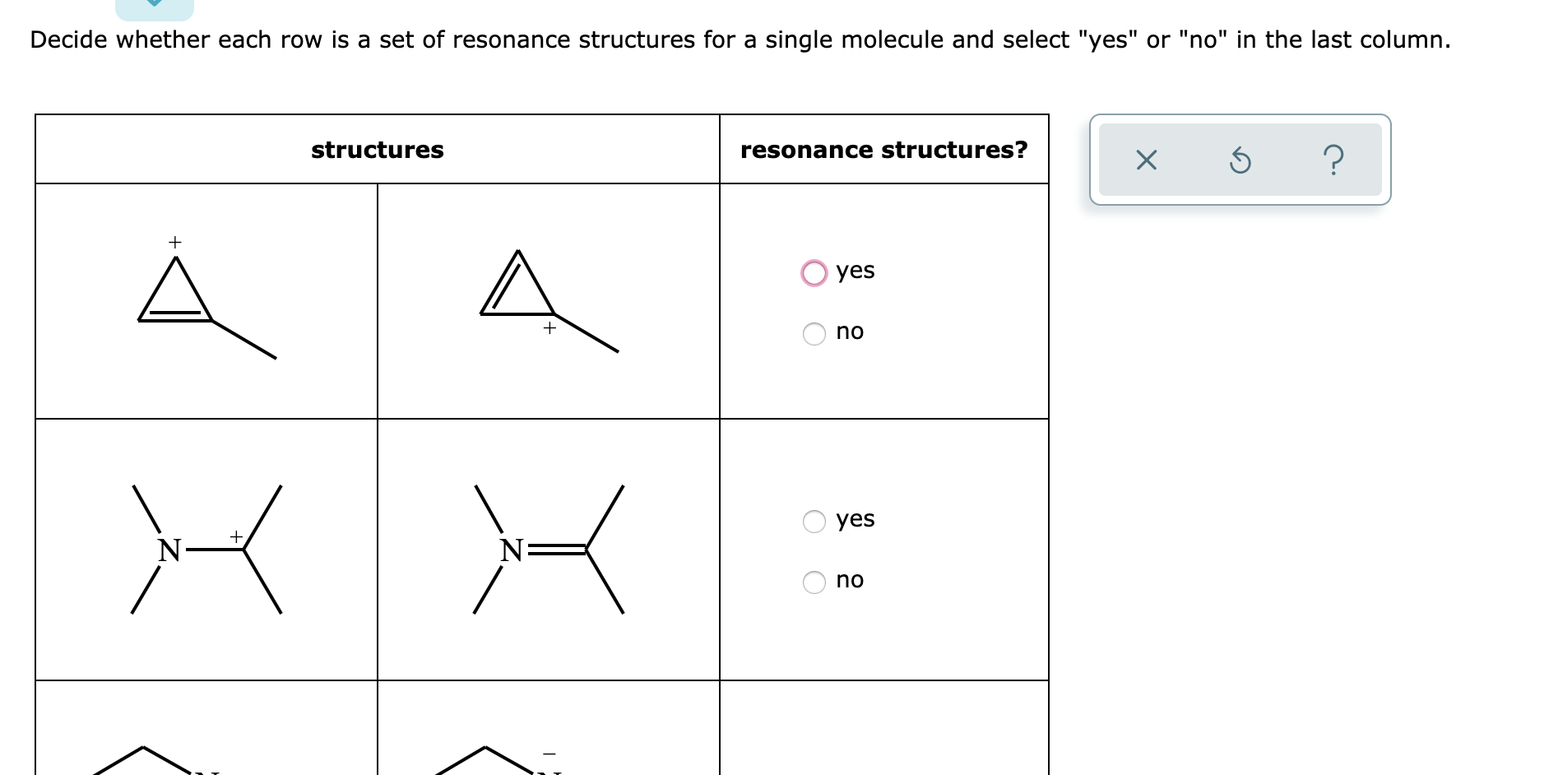
Task: Click the toolbar panel containing X, undo, help
Action: (1240, 160)
